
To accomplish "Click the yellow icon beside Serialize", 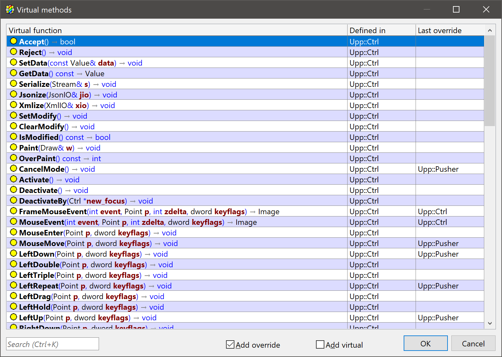I will pos(14,84).
